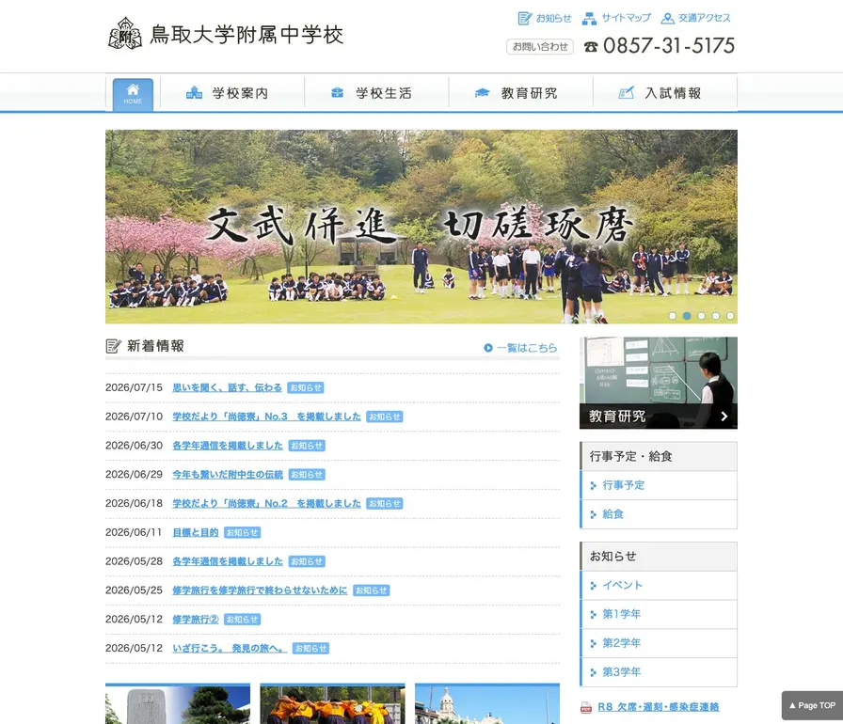Screen dimensions: 843x724
Task: Select the second slideshow dot
Action: [687, 316]
